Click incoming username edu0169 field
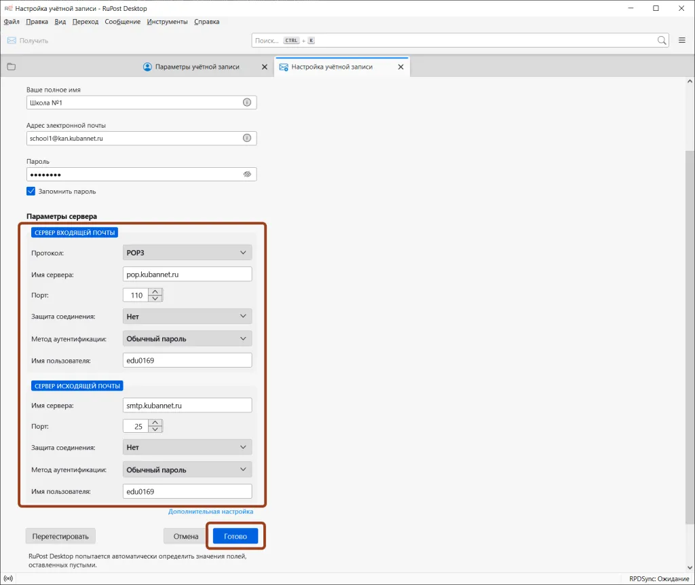This screenshot has height=585, width=695. pos(187,360)
